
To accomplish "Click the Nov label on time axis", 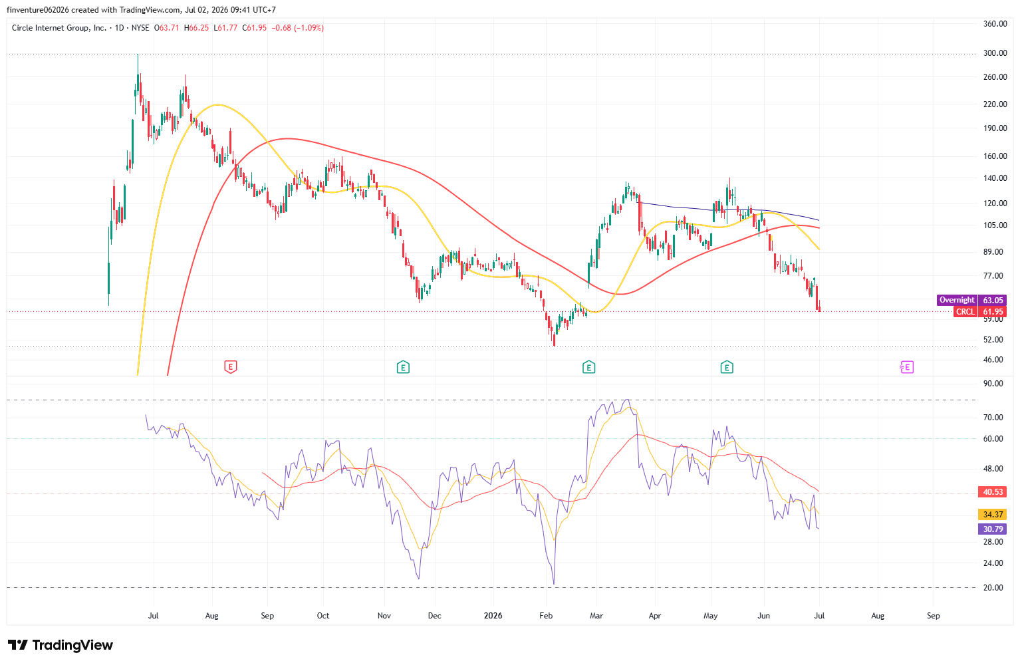I will click(x=384, y=616).
